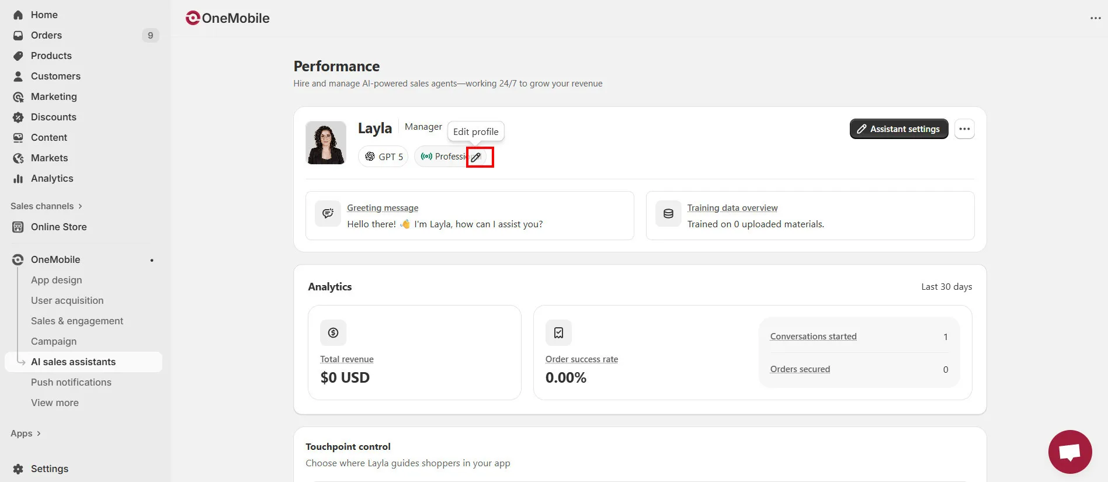The width and height of the screenshot is (1108, 482).
Task: Click Layla's profile photo
Action: click(326, 143)
